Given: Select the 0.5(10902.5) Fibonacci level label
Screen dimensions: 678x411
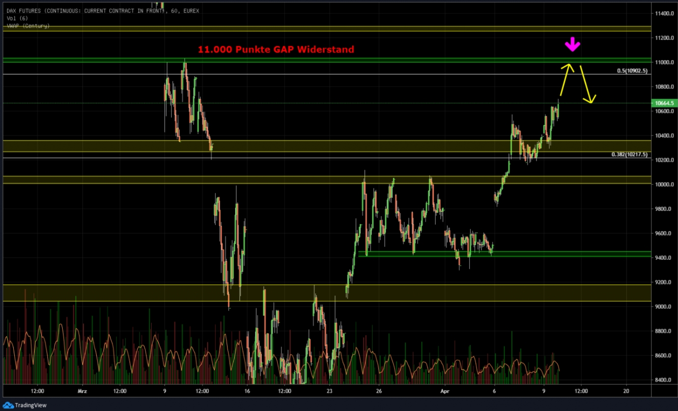Looking at the screenshot, I should (632, 71).
